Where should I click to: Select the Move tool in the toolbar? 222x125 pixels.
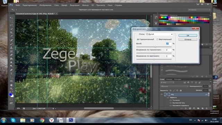(x=11, y=18)
